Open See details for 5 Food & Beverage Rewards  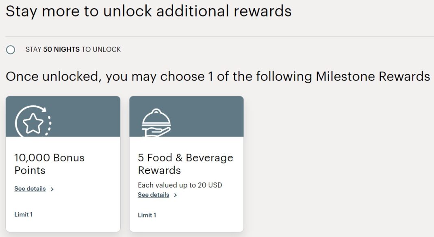coord(154,195)
